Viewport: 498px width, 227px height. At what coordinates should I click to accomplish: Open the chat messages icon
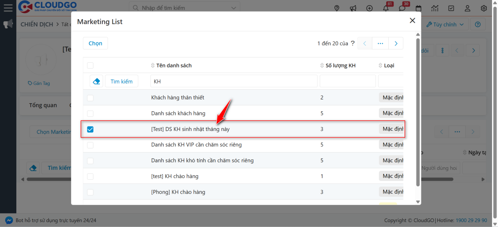pyautogui.click(x=402, y=8)
